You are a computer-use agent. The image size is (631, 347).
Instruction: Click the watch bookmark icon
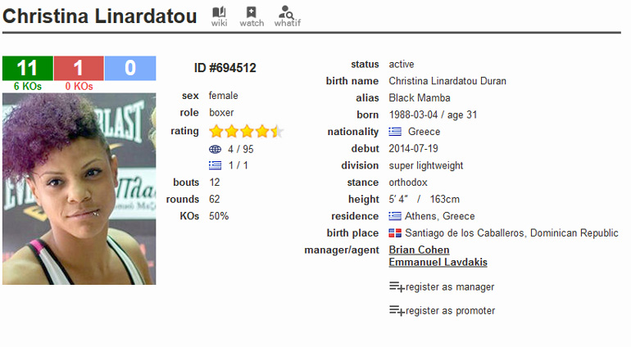[252, 12]
